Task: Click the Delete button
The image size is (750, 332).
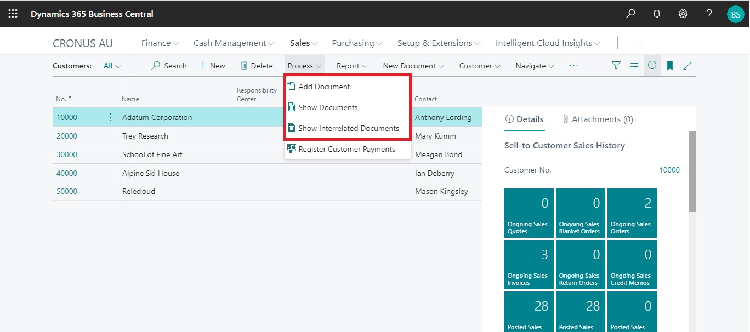Action: (x=257, y=66)
